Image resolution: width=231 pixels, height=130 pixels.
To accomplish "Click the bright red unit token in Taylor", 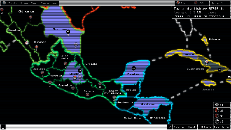I will click(75, 78).
